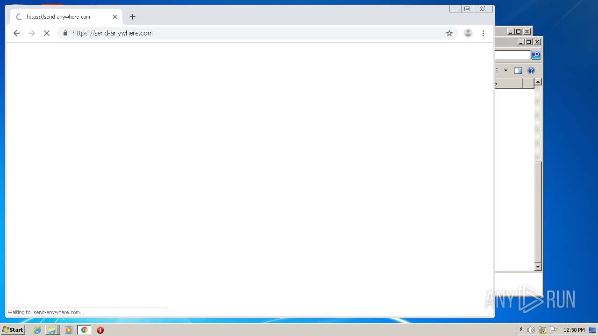This screenshot has height=336, width=598.
Task: Show hidden system tray icons
Action: click(521, 330)
